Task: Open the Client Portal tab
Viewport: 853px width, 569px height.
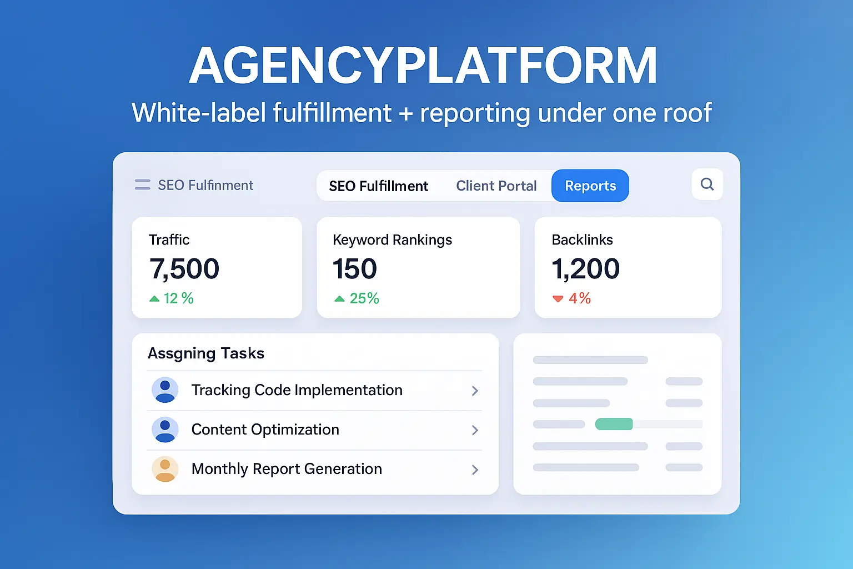Action: coord(496,186)
